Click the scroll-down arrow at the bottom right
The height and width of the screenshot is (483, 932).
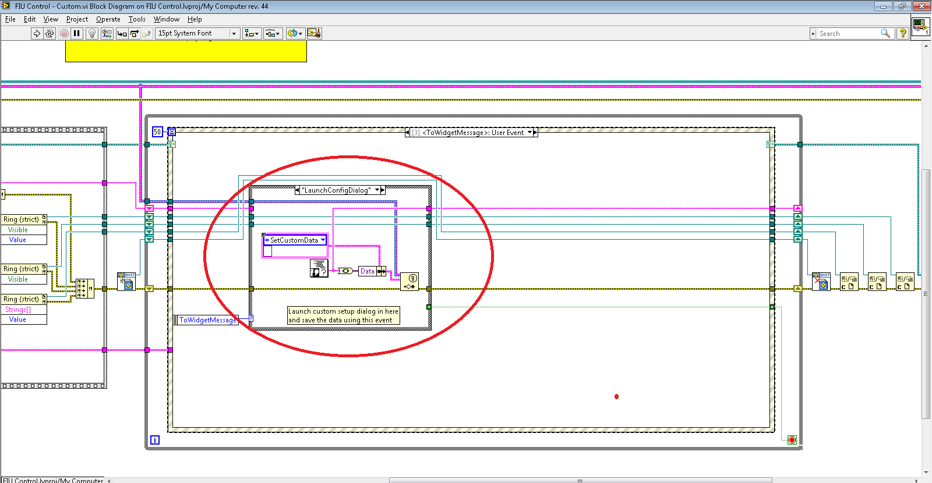pos(926,472)
